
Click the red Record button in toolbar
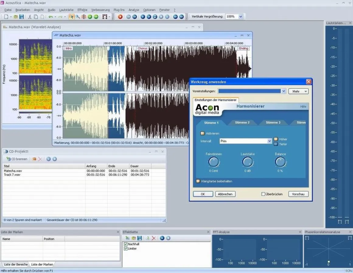coord(120,17)
